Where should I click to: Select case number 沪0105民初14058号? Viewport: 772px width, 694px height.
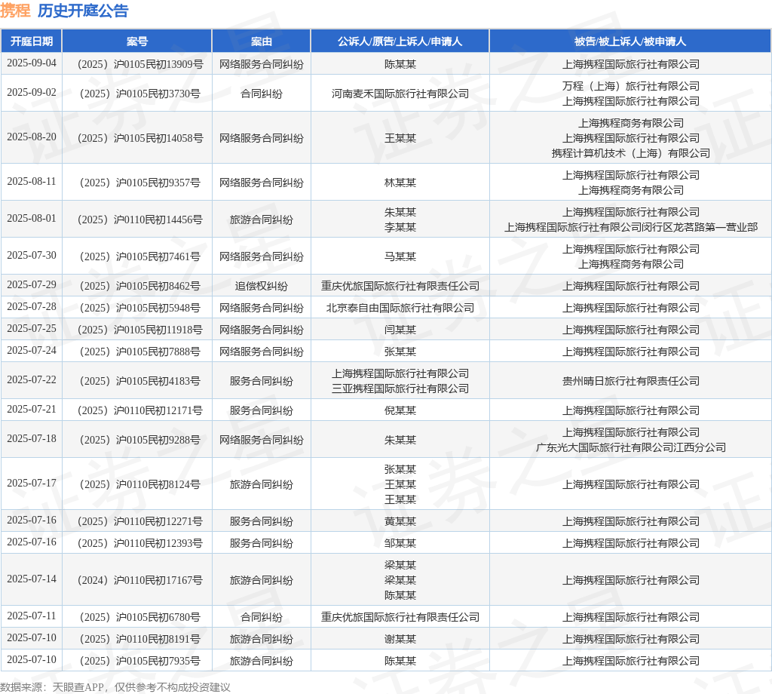[x=140, y=138]
